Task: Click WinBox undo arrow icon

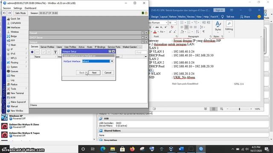Action: point(4,13)
